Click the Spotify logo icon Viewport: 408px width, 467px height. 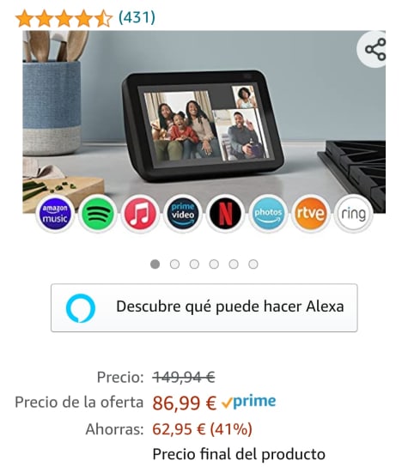(97, 213)
